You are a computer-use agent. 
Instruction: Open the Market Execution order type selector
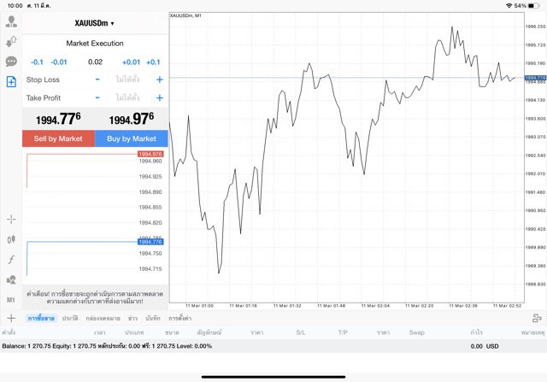point(94,44)
